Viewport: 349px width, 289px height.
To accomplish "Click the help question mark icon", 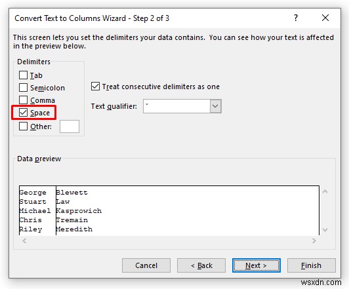I will click(x=296, y=18).
